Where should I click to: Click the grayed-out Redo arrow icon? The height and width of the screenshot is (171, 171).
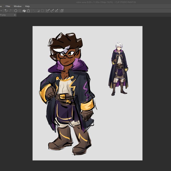pos(10,11)
